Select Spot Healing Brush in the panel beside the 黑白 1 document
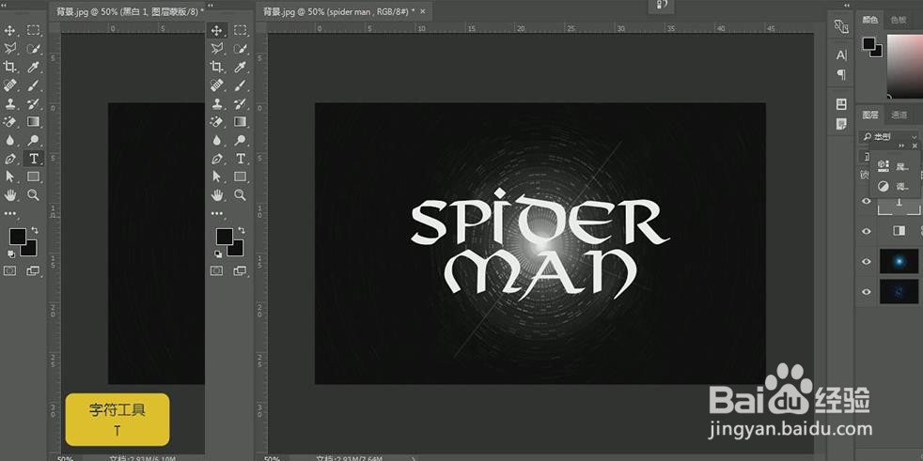 pyautogui.click(x=10, y=85)
